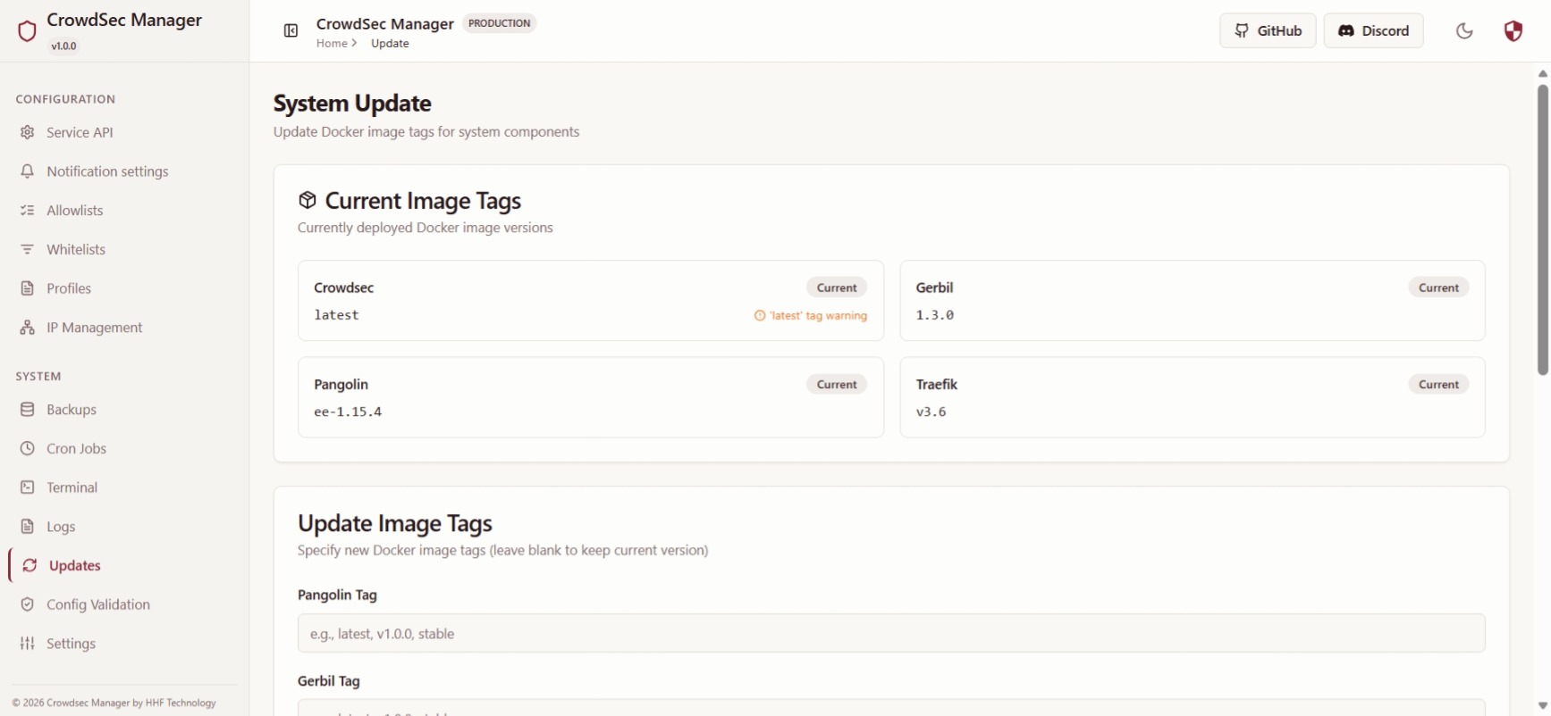Open GitHub link button
Image resolution: width=1551 pixels, height=716 pixels.
(x=1268, y=31)
